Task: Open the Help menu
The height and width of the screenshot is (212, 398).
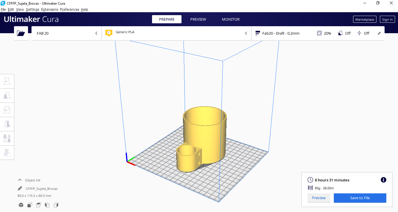Action: 85,9
